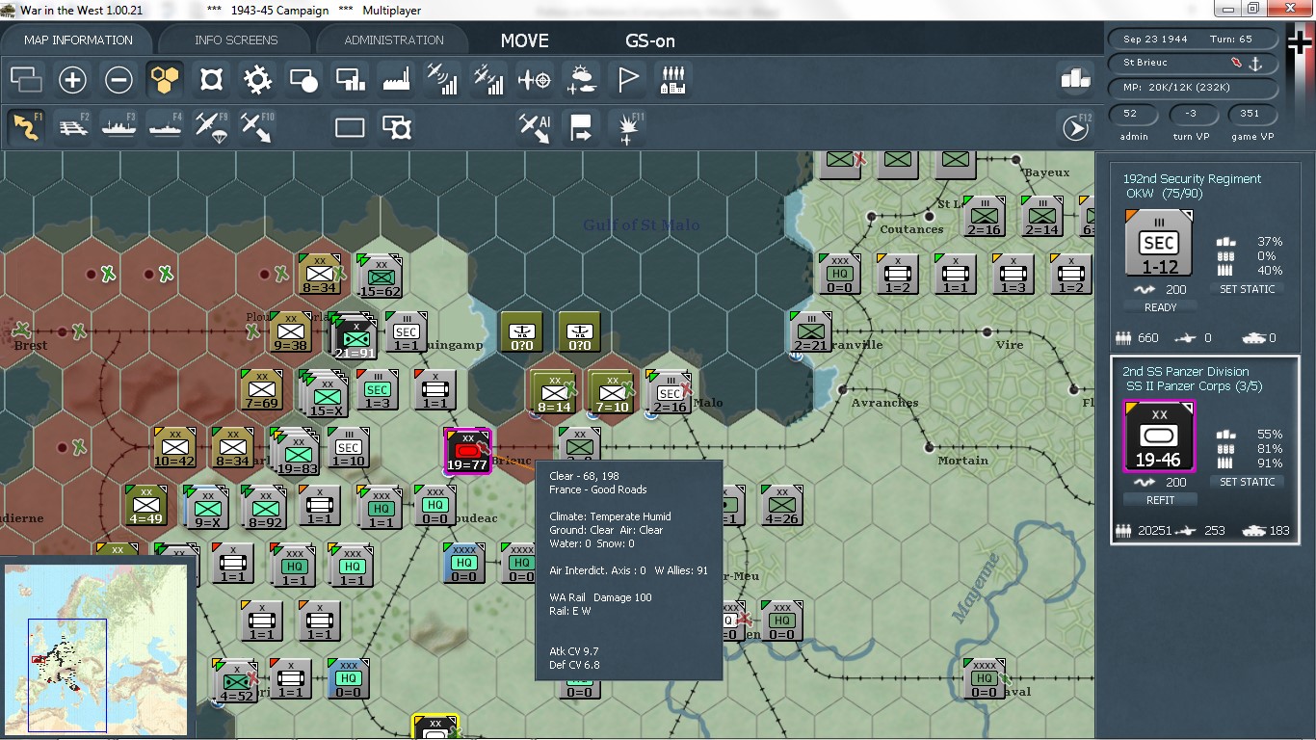
Task: Toggle first plane signal strength overlay
Action: [x=443, y=79]
